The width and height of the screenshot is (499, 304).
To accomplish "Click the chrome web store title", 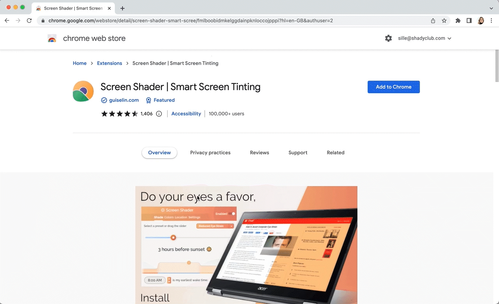I will tap(94, 38).
